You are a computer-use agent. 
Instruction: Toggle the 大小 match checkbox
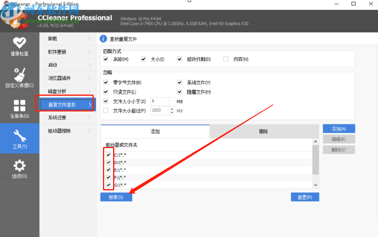(x=143, y=59)
